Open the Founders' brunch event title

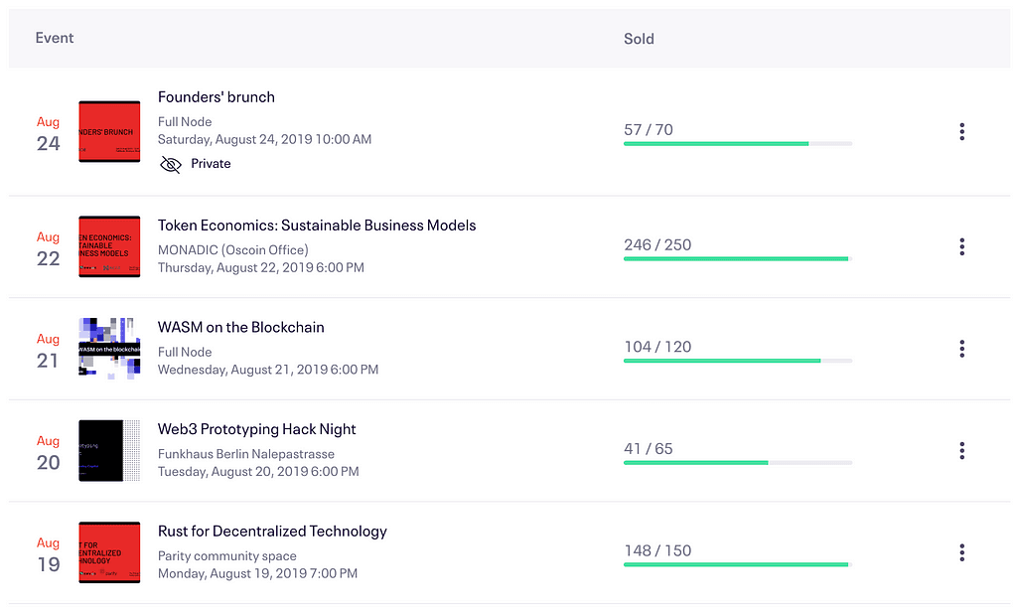pos(216,97)
